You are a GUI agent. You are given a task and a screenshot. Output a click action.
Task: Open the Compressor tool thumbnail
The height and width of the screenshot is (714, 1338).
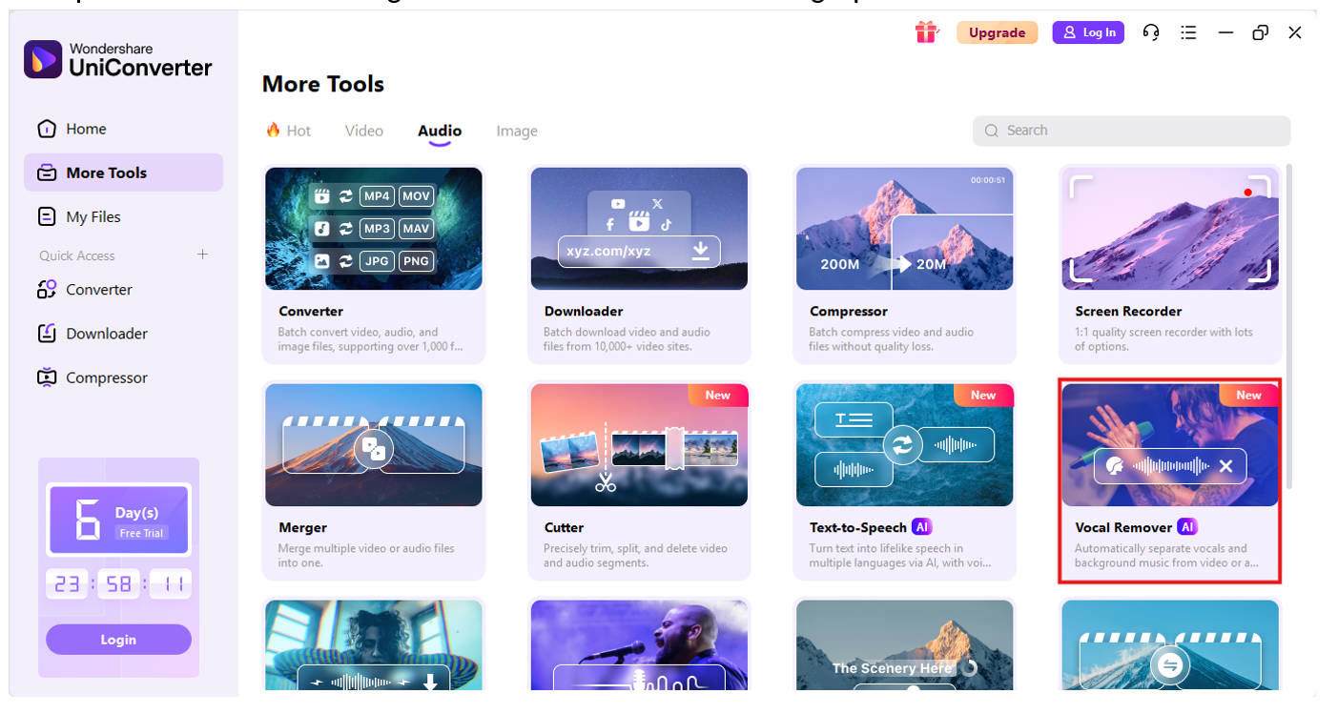click(x=904, y=229)
